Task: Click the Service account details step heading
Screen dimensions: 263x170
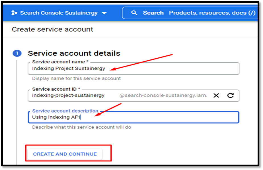Action: [74, 53]
